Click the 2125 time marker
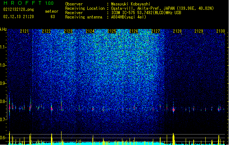229x145 pixels. tap(112, 31)
